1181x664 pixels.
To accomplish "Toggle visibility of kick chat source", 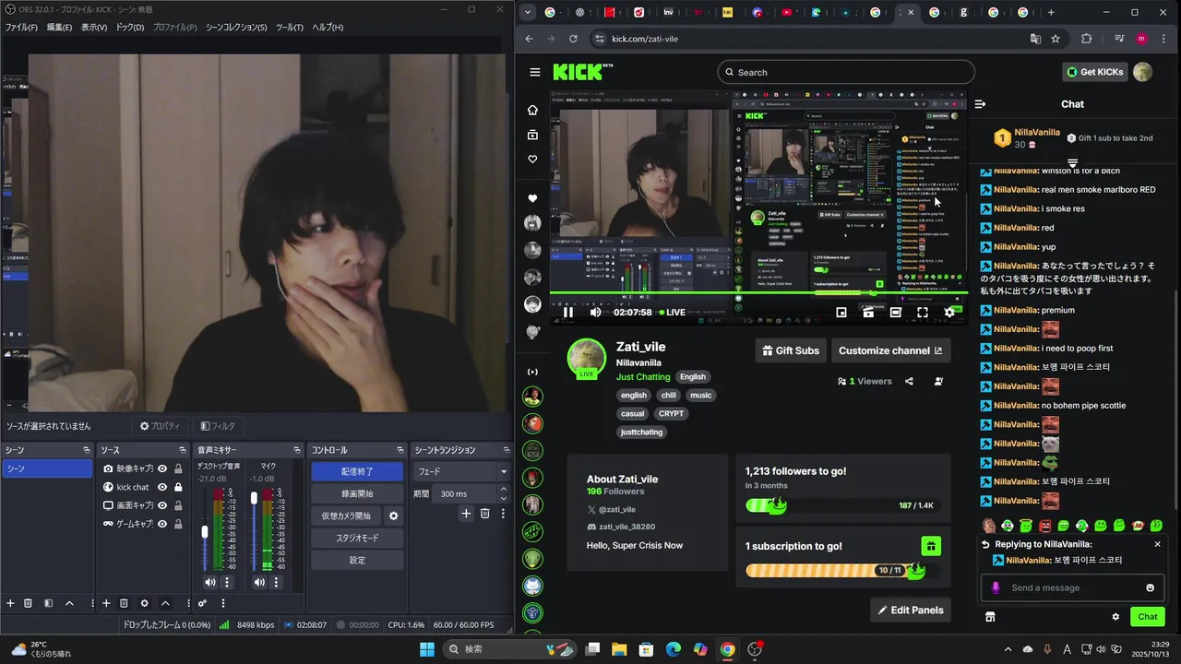I will 162,487.
